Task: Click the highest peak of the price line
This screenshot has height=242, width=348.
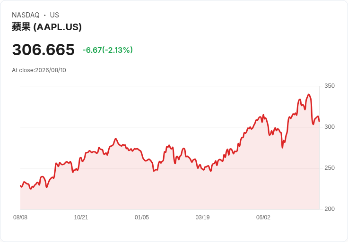Action: 309,94
